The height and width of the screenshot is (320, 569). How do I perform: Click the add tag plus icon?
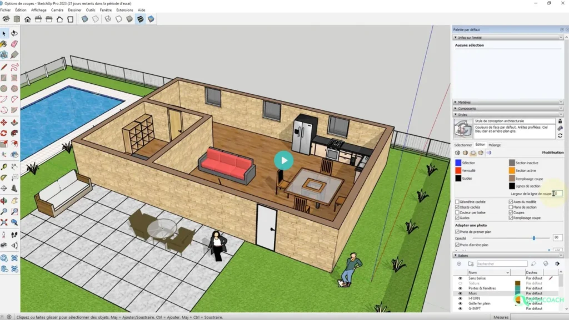(459, 264)
